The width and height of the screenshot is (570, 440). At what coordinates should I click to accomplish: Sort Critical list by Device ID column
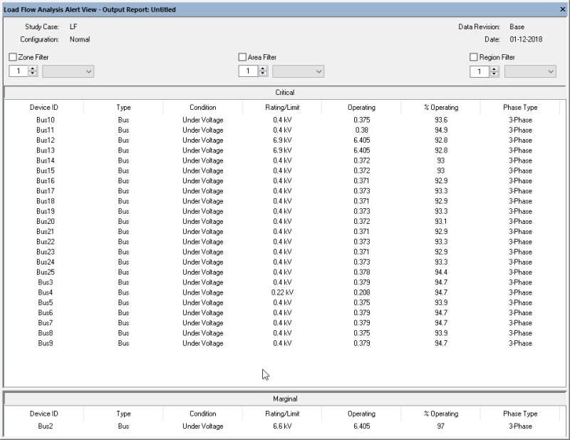pyautogui.click(x=44, y=108)
